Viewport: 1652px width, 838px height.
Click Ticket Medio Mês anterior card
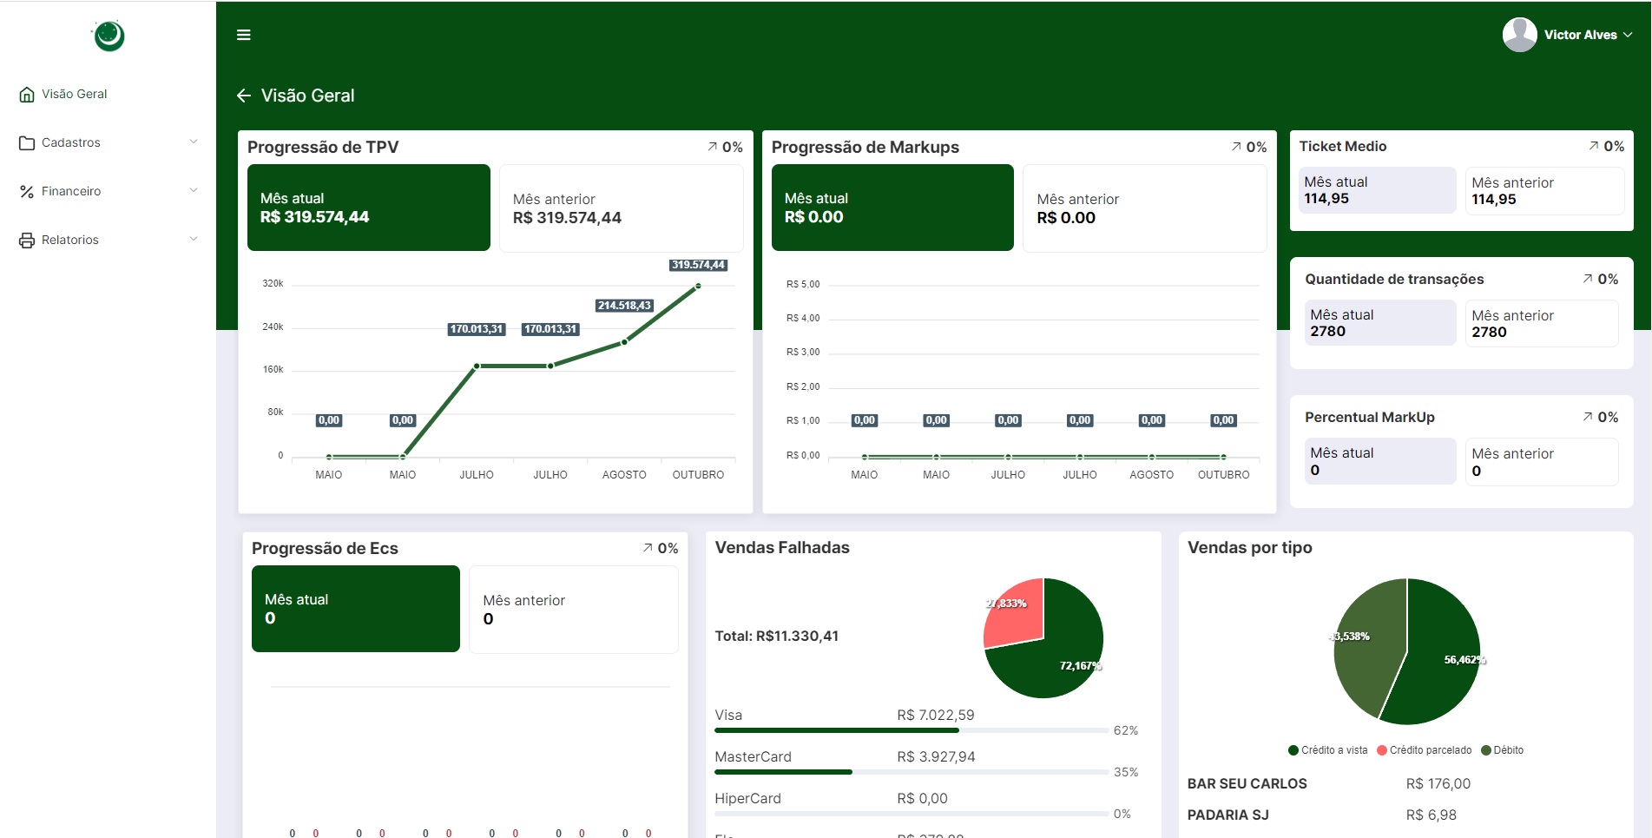pyautogui.click(x=1545, y=191)
